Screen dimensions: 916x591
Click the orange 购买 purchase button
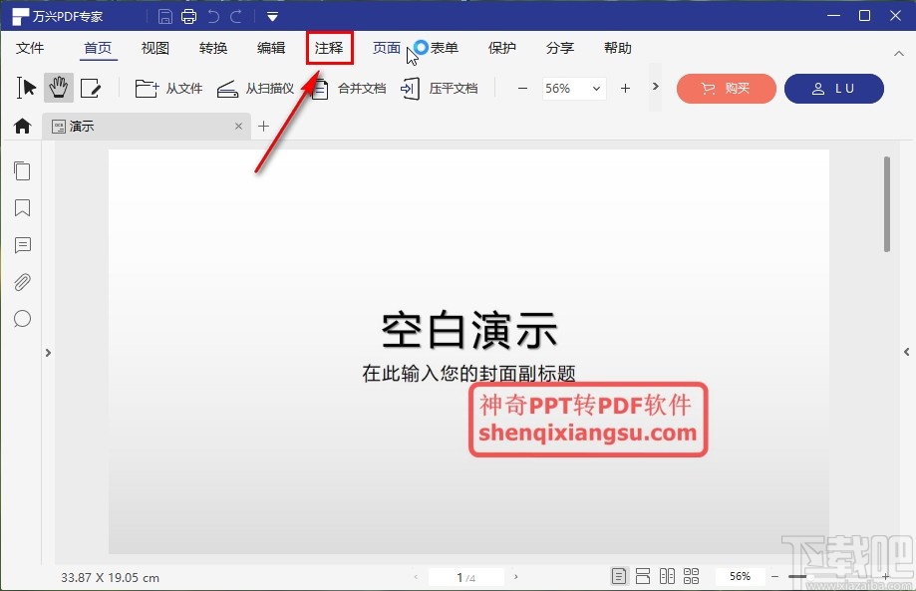tap(726, 89)
